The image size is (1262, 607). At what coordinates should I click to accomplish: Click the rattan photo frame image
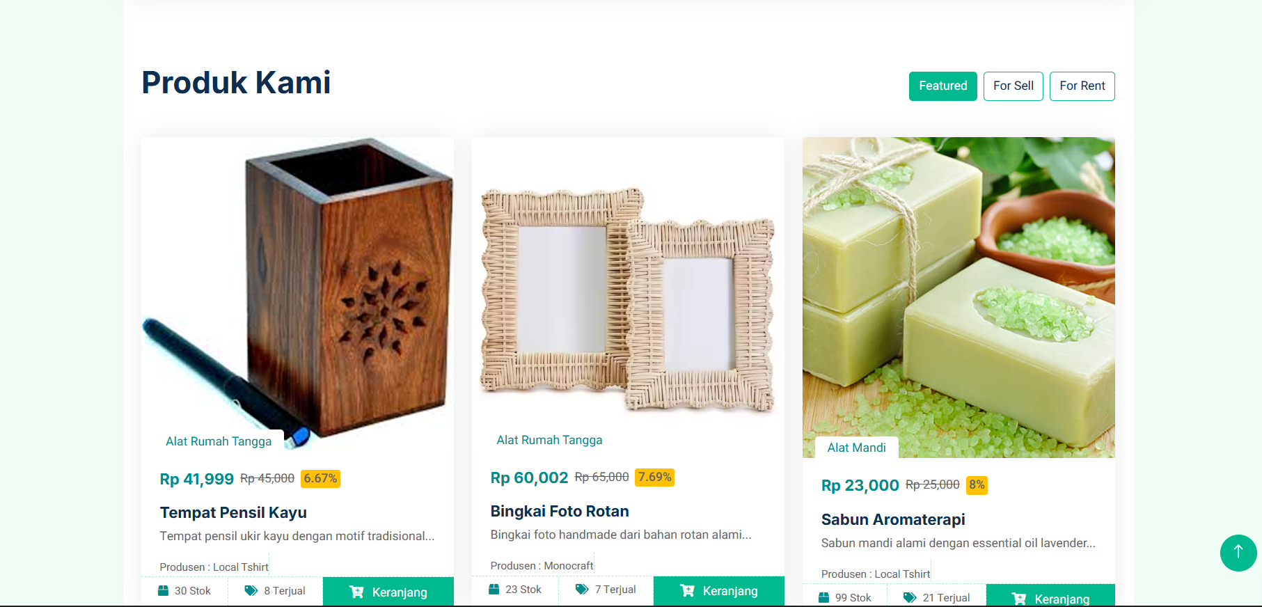[x=628, y=299]
